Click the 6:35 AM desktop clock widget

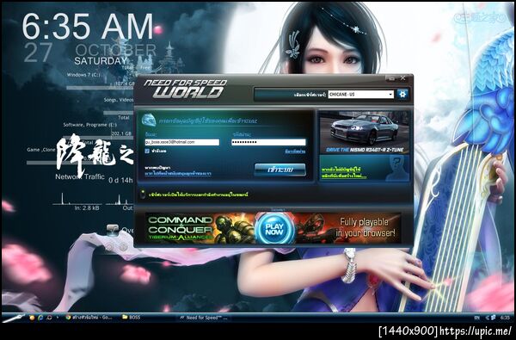coord(88,27)
